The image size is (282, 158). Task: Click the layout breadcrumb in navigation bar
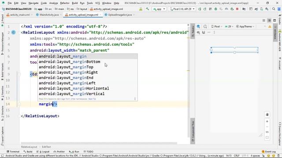pos(82,9)
